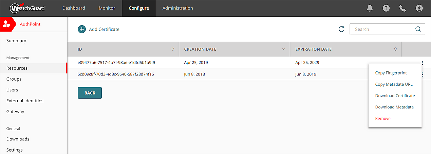Select Copy Fingerprint from the menu
The image size is (431, 154).
tap(391, 73)
